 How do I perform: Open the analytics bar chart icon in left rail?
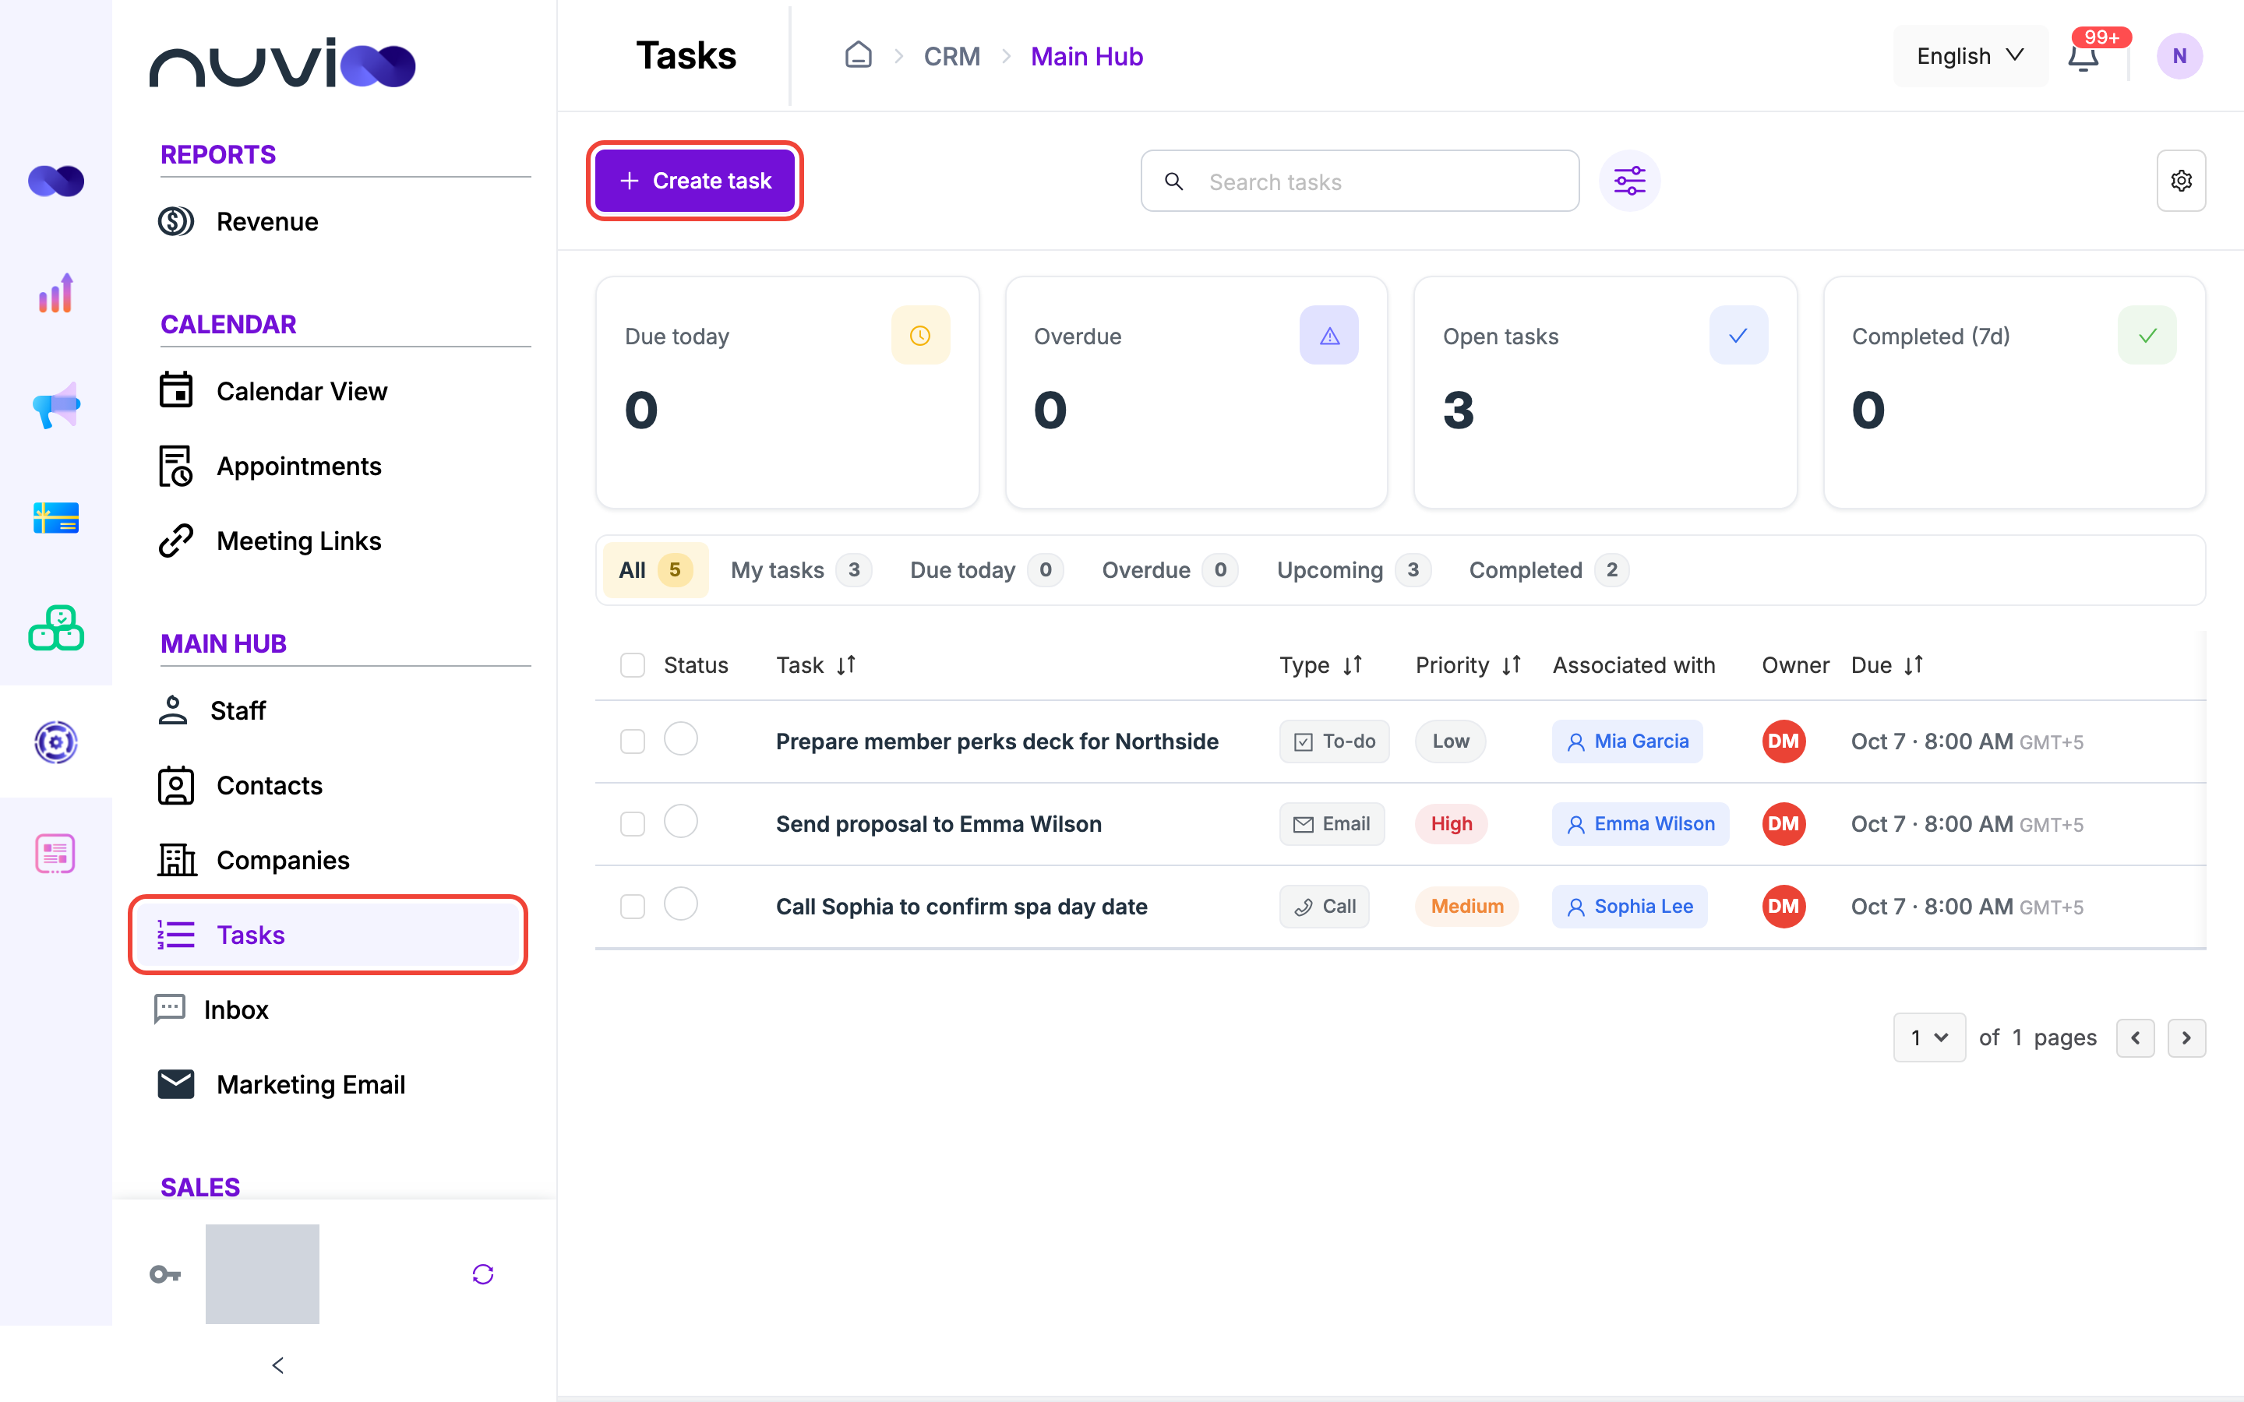[x=55, y=293]
